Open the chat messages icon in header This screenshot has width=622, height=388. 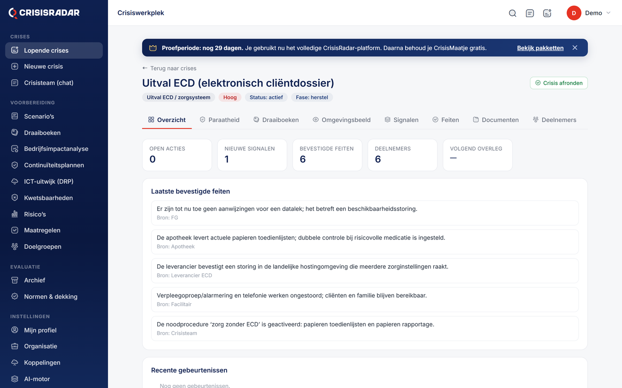pos(530,13)
